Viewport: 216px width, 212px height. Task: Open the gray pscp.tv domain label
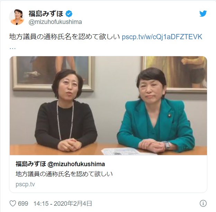point(25,184)
